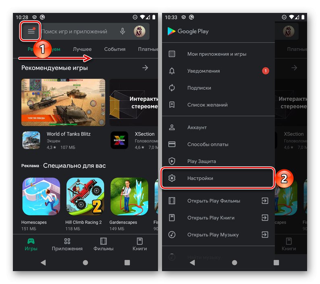
Task: Select 'Hill Climb Racing 2' app name
Action: point(83,222)
